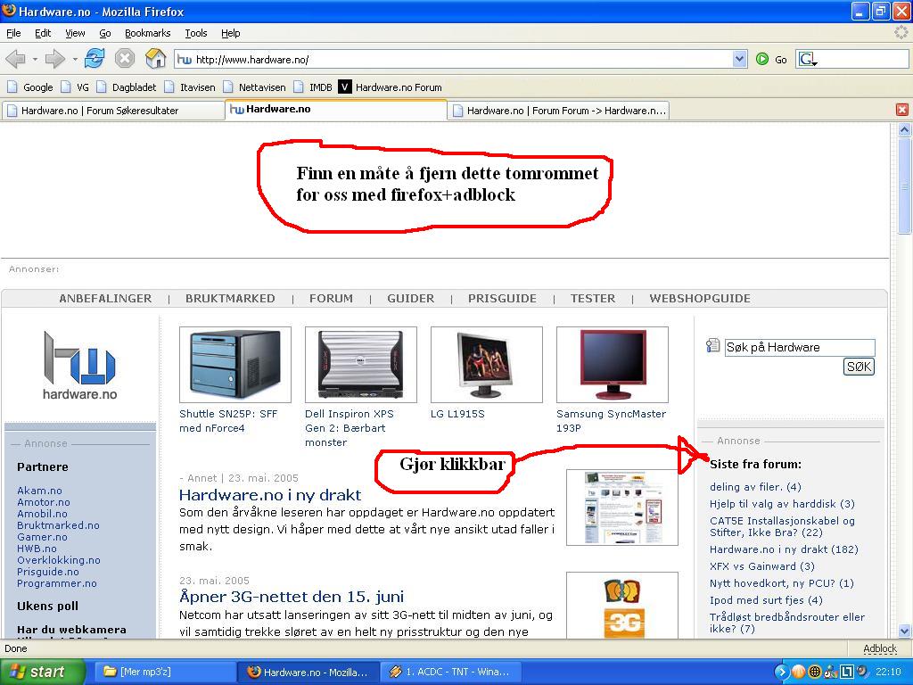Open the WEBSHOPGUIDE navigation link
This screenshot has height=685, width=913.
click(x=700, y=298)
